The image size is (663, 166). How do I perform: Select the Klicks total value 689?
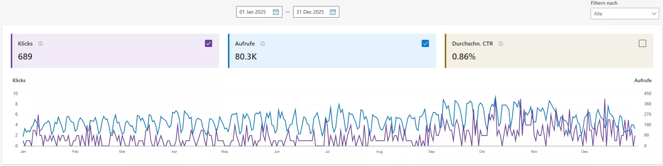tap(25, 57)
